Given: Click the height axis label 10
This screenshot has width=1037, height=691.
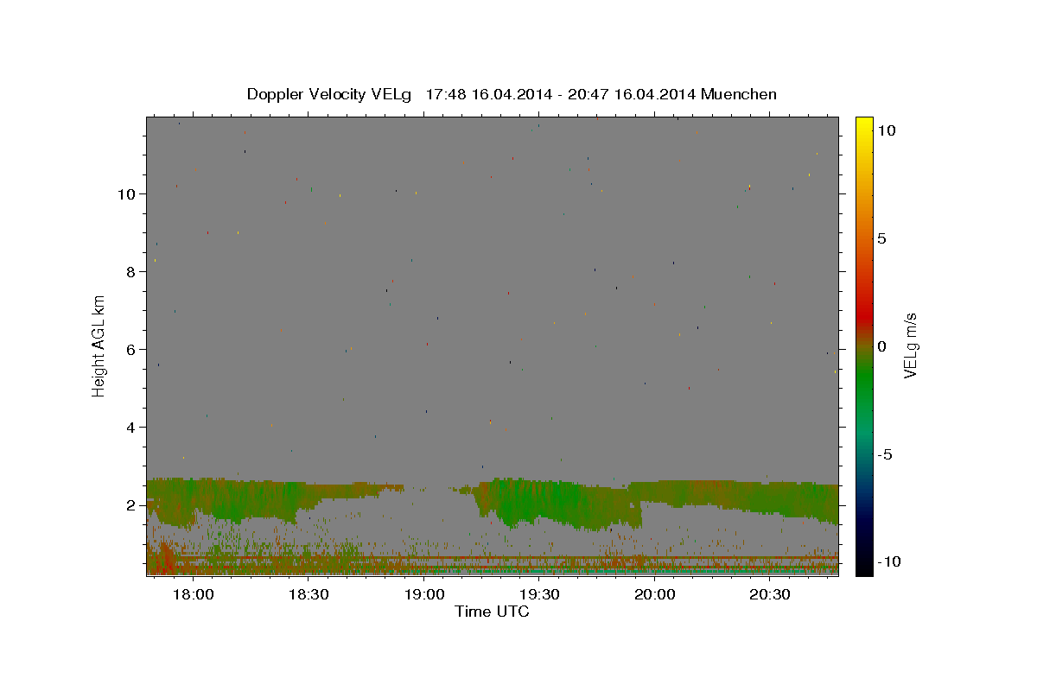Looking at the screenshot, I should click(127, 194).
